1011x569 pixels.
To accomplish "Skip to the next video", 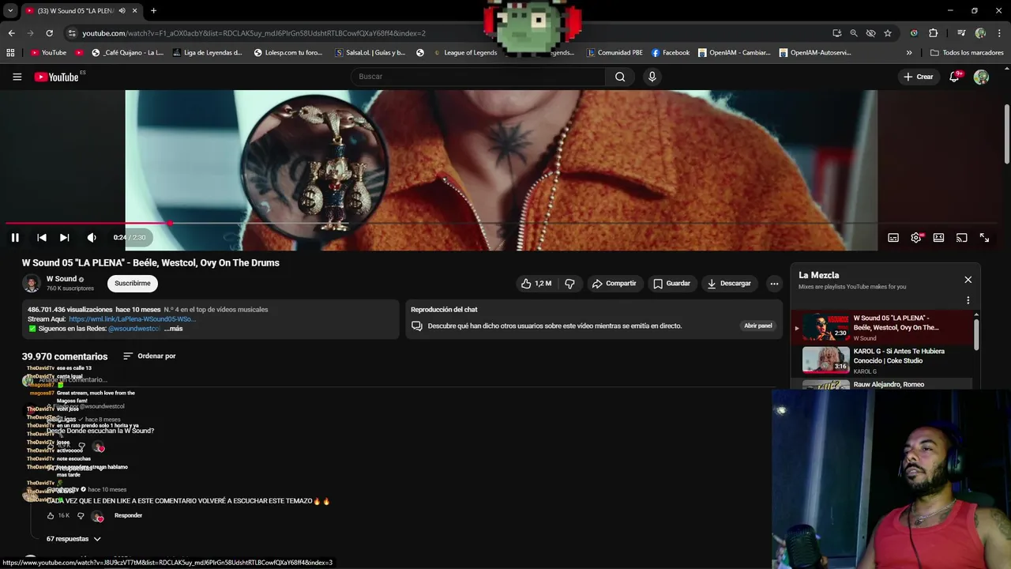I will pos(65,237).
